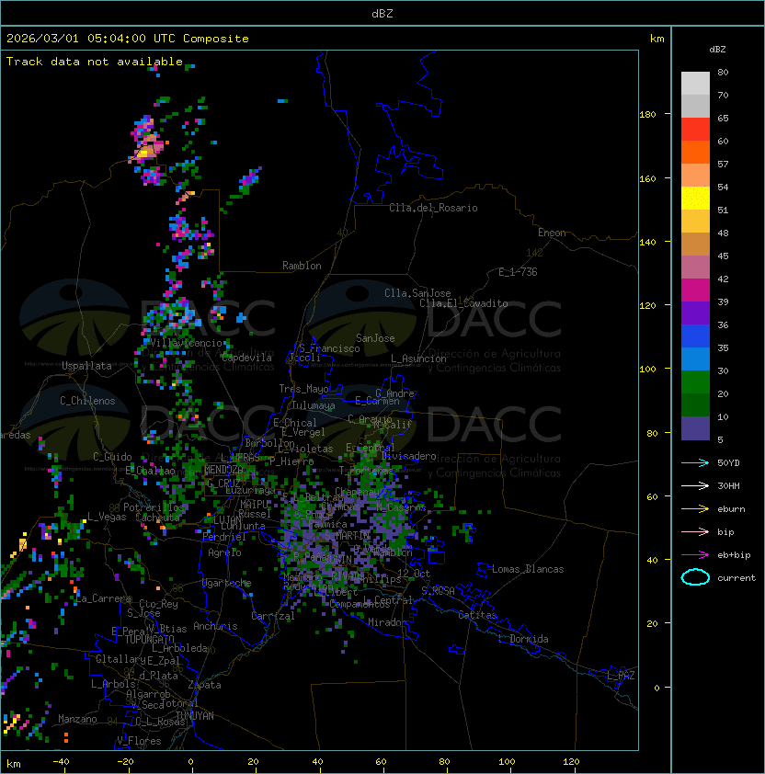The width and height of the screenshot is (765, 774).
Task: Click the 'dBZ' title at top center
Action: click(382, 13)
